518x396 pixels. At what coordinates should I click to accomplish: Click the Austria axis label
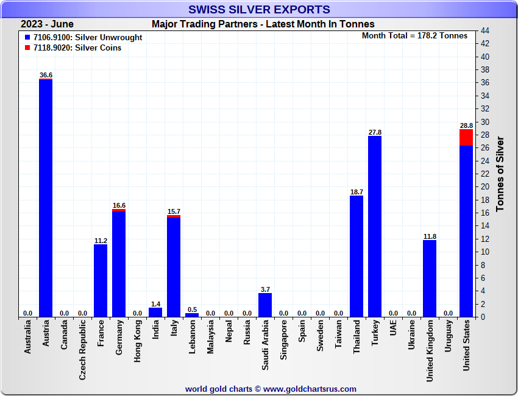click(46, 333)
